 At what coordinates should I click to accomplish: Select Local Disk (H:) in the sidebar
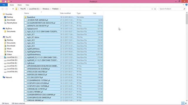[12, 72]
